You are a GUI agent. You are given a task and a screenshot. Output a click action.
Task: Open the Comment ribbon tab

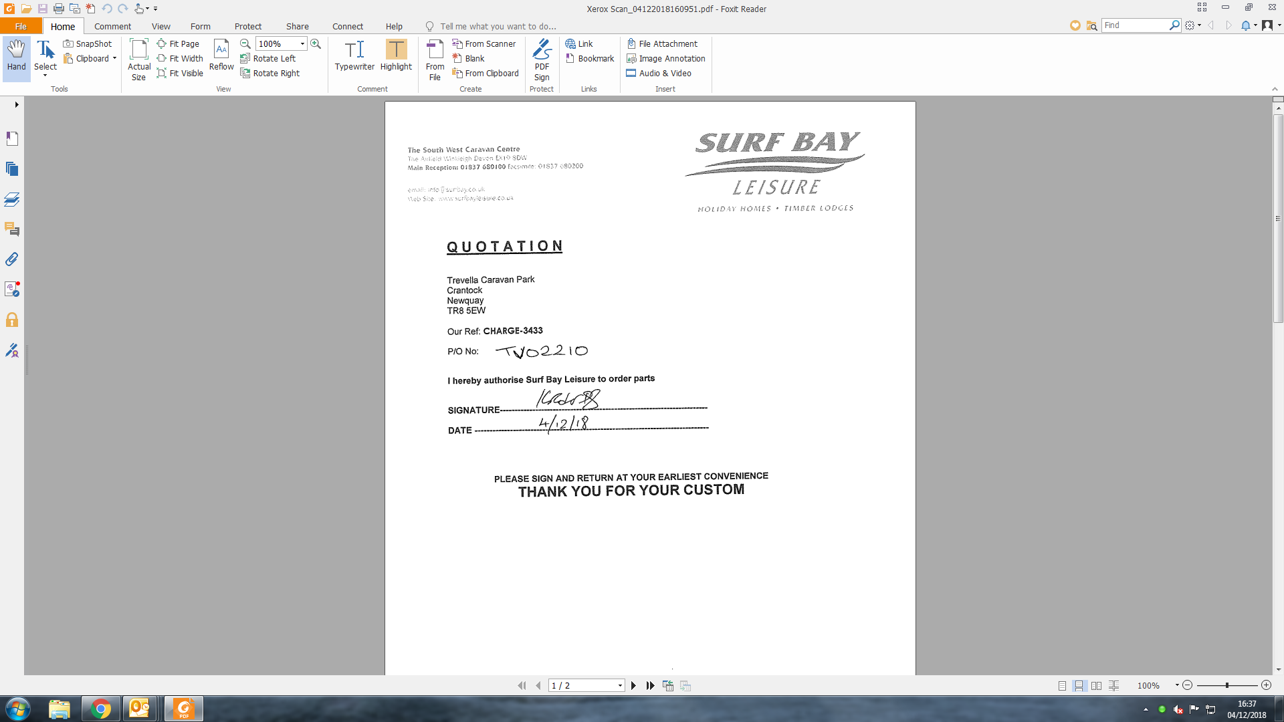(112, 27)
